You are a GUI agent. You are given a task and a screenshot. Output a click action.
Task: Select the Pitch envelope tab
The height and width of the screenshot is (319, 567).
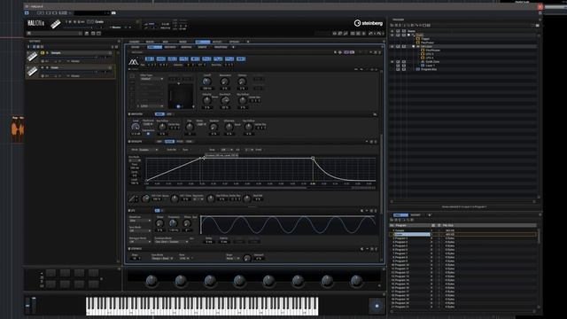(x=179, y=142)
